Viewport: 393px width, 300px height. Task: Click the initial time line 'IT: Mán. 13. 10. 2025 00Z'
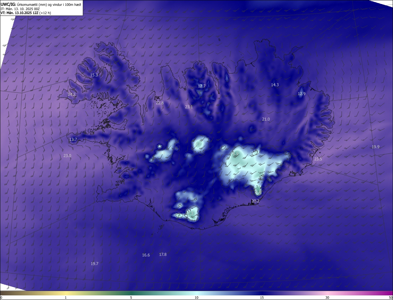click(21, 9)
